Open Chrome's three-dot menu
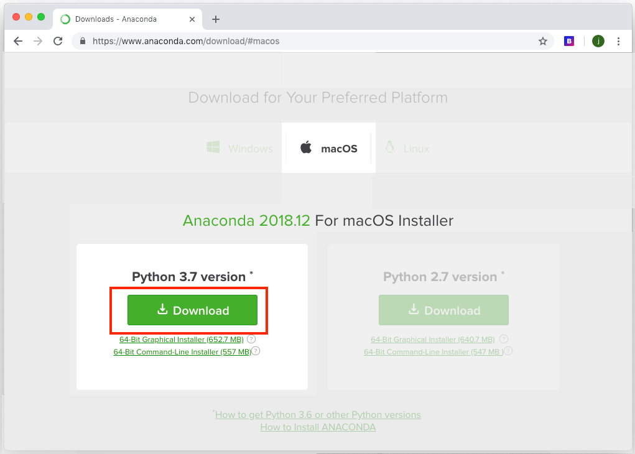This screenshot has height=454, width=635. (619, 41)
